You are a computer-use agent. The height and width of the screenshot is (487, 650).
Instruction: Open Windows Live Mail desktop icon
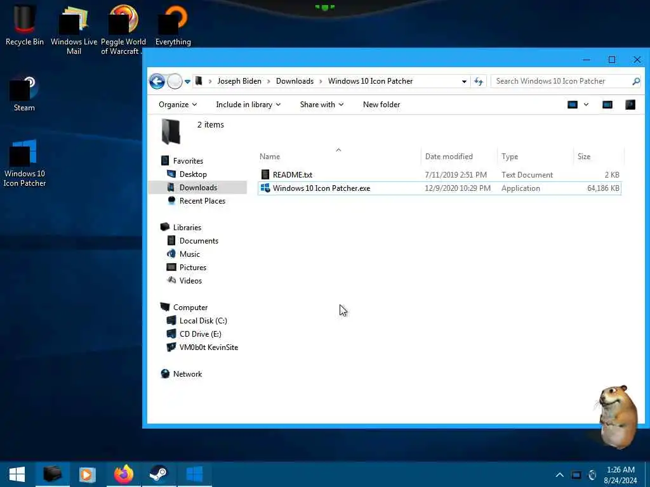[x=74, y=30]
